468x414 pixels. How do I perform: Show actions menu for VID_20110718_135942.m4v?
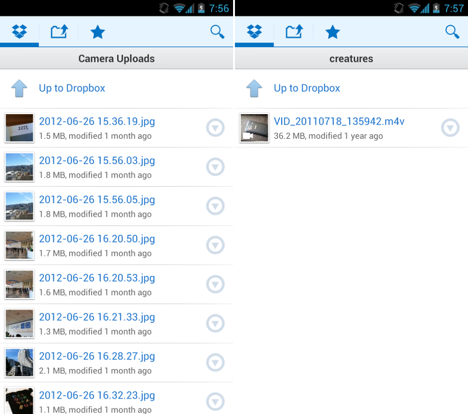click(450, 128)
